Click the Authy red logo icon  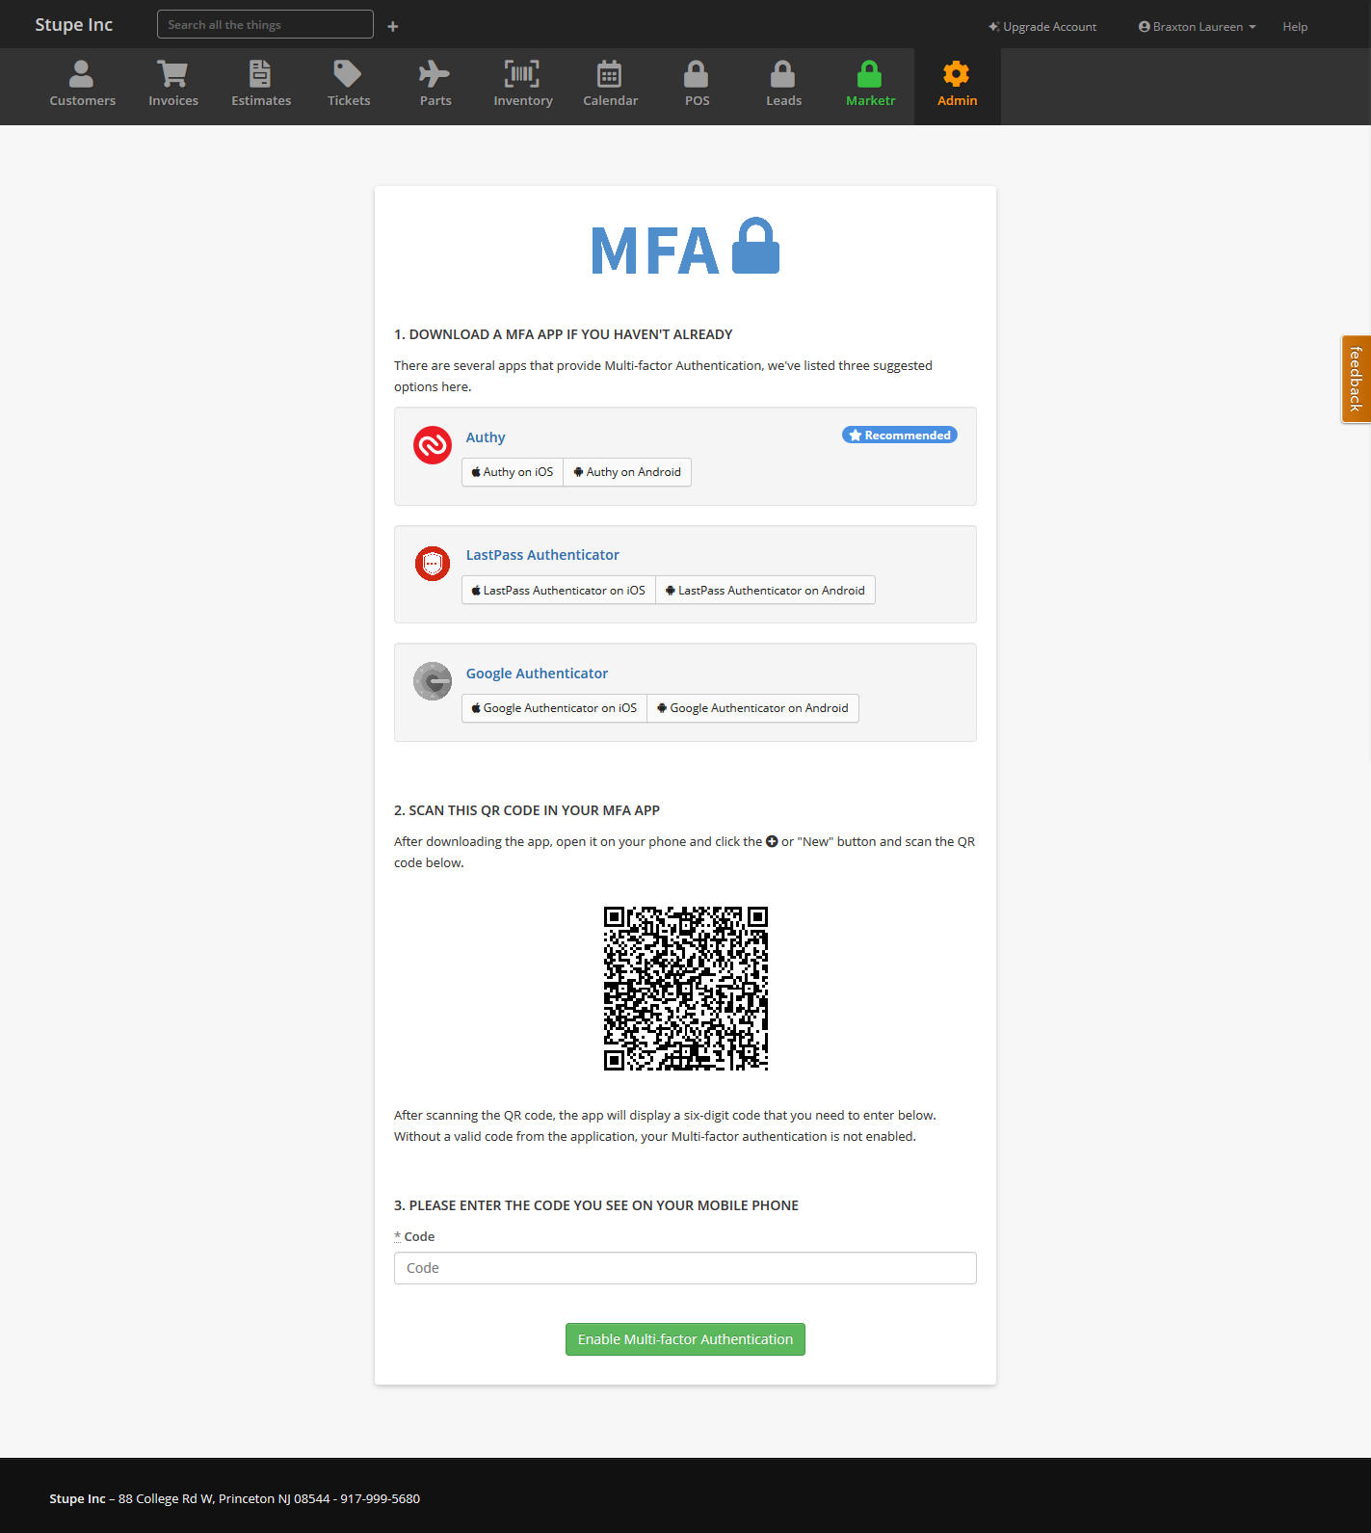point(433,445)
